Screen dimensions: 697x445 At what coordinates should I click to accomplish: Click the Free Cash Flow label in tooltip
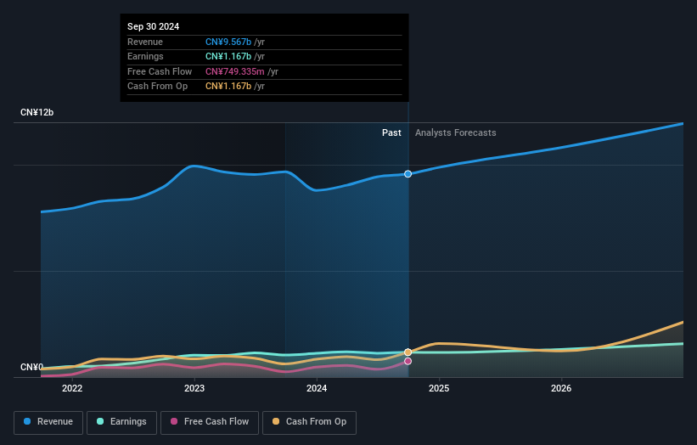point(160,71)
